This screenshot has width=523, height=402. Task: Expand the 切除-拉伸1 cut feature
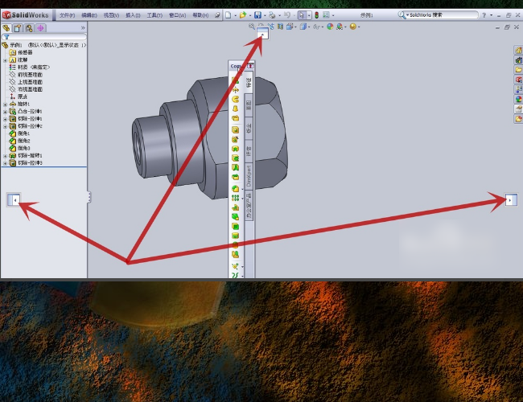(5, 119)
